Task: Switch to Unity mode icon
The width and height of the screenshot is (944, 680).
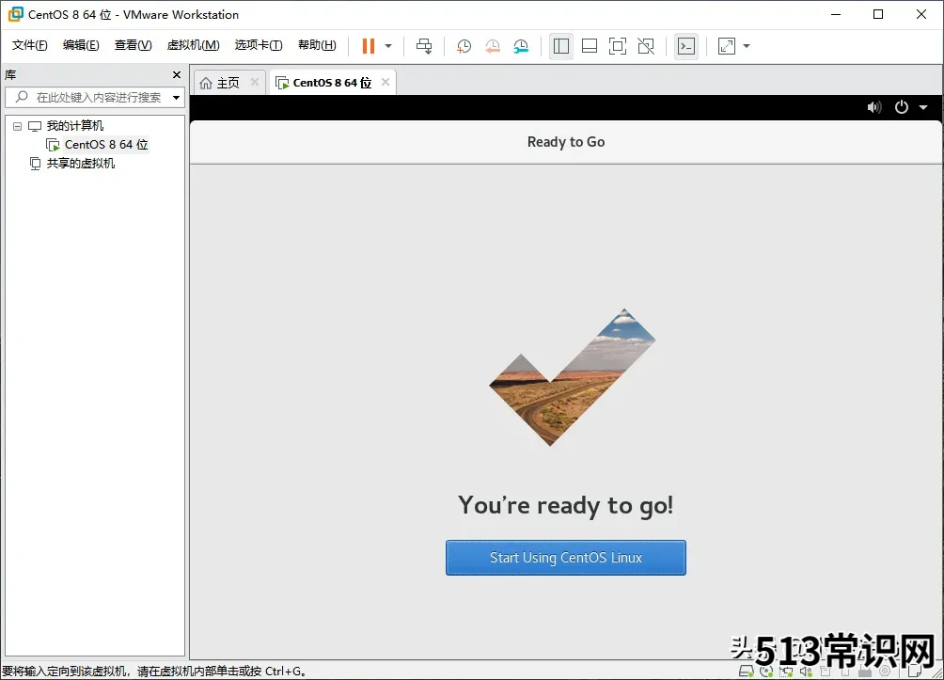Action: pyautogui.click(x=646, y=46)
